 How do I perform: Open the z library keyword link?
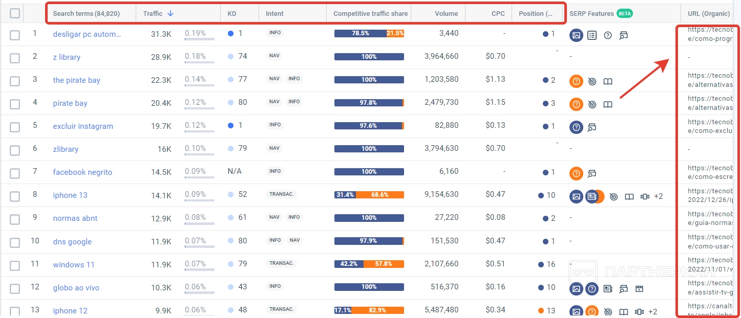pos(67,57)
